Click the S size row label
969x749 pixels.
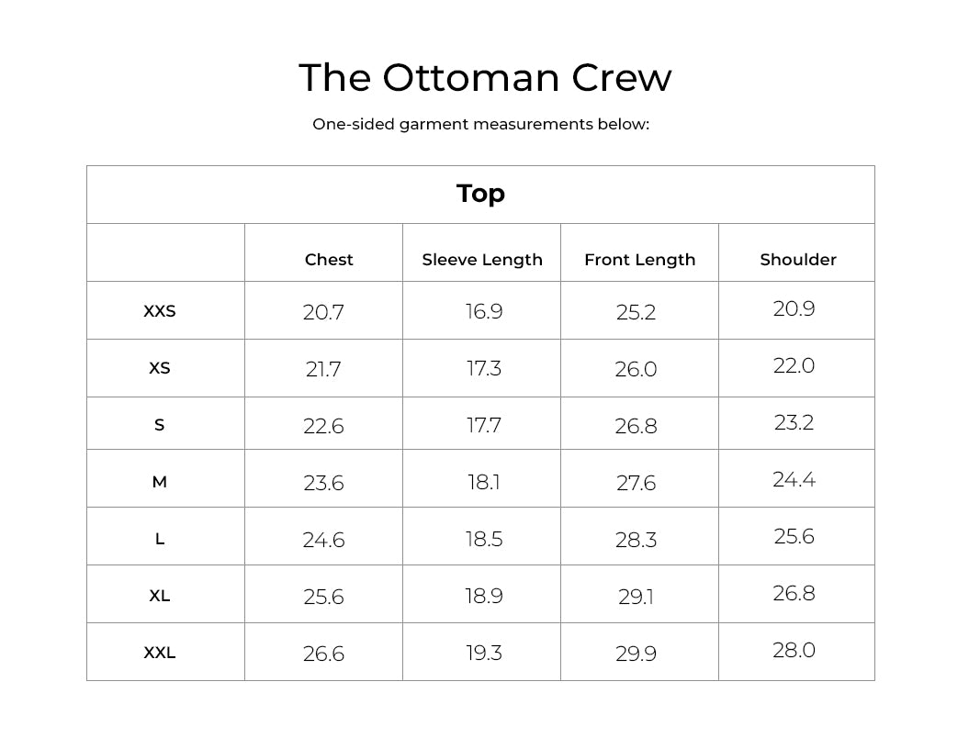point(160,425)
